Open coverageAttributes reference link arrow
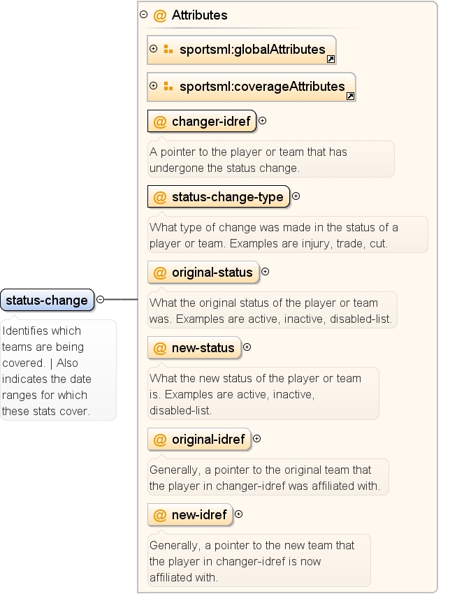Screen dimensions: 450x594 click(x=350, y=96)
